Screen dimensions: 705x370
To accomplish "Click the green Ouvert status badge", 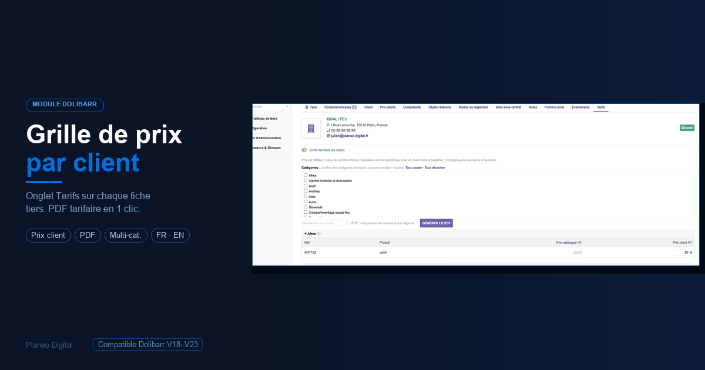I will pyautogui.click(x=687, y=127).
